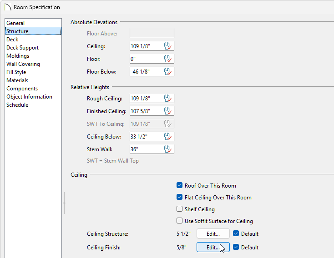Uncheck Flat Ceiling Over This Room
Viewport: 334px width, 258px height.
click(179, 197)
